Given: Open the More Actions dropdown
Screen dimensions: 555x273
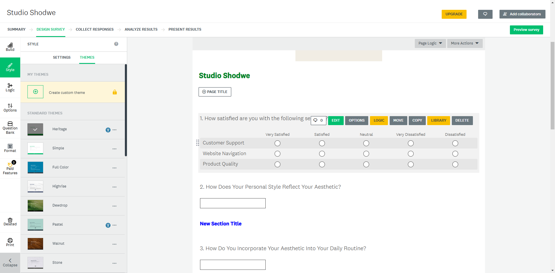Looking at the screenshot, I should [x=465, y=43].
